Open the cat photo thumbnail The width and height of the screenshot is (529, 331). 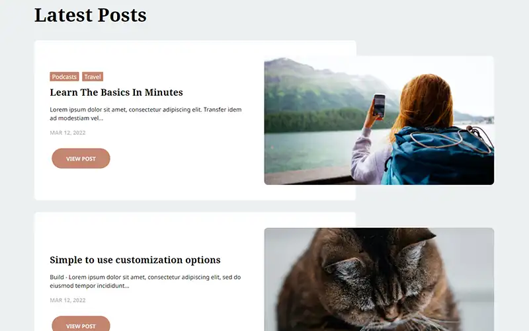[x=379, y=279]
